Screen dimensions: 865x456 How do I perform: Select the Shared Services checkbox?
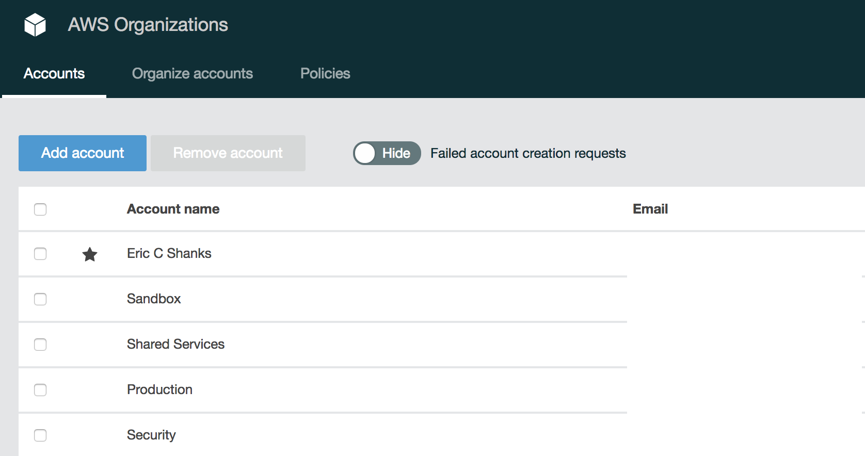coord(40,345)
